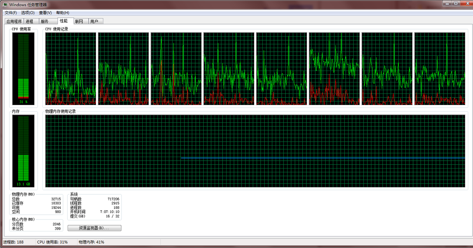Click the 未分页 value 399
Screen dimensions: 473x248
click(58, 229)
